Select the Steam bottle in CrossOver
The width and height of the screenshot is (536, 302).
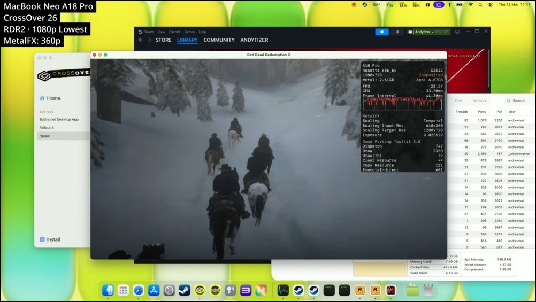pyautogui.click(x=63, y=136)
